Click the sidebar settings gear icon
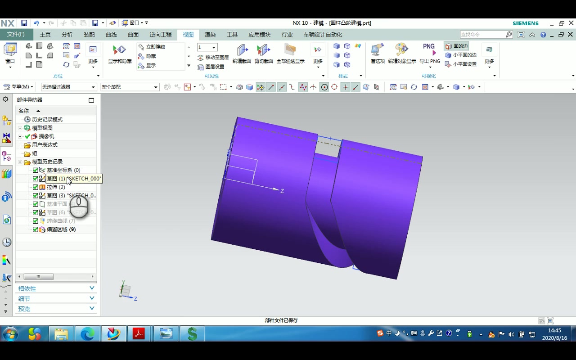 pyautogui.click(x=5, y=99)
